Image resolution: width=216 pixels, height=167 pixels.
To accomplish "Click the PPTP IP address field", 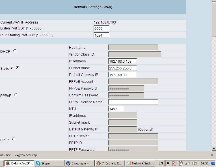I will [123, 116].
